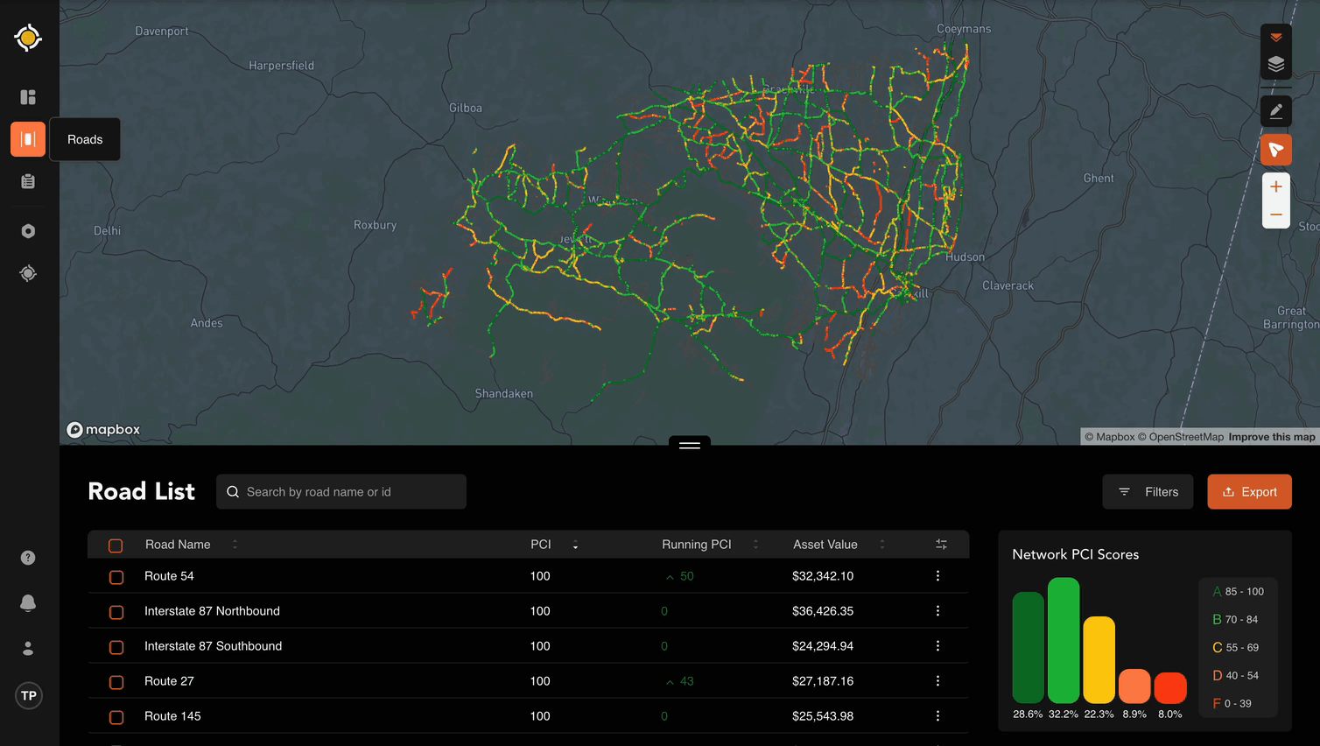Open the dashboard grid icon in sidebar
The height and width of the screenshot is (746, 1320).
[28, 97]
